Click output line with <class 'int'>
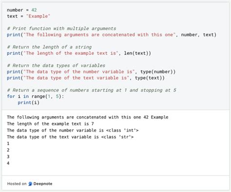This screenshot has height=192, width=231. tap(73, 130)
